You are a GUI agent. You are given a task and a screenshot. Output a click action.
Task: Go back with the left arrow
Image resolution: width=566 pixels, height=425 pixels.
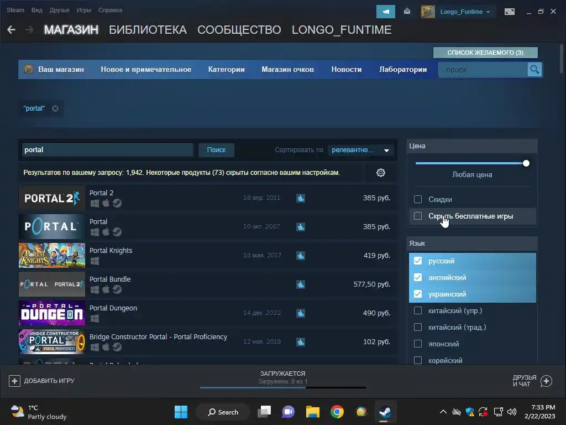click(x=12, y=30)
